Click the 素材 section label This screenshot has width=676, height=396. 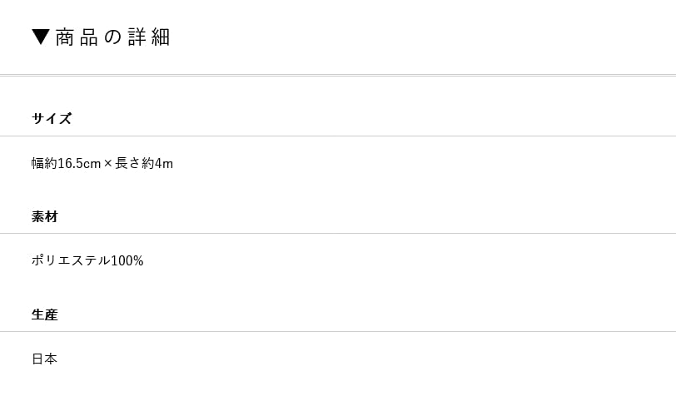[x=45, y=216]
